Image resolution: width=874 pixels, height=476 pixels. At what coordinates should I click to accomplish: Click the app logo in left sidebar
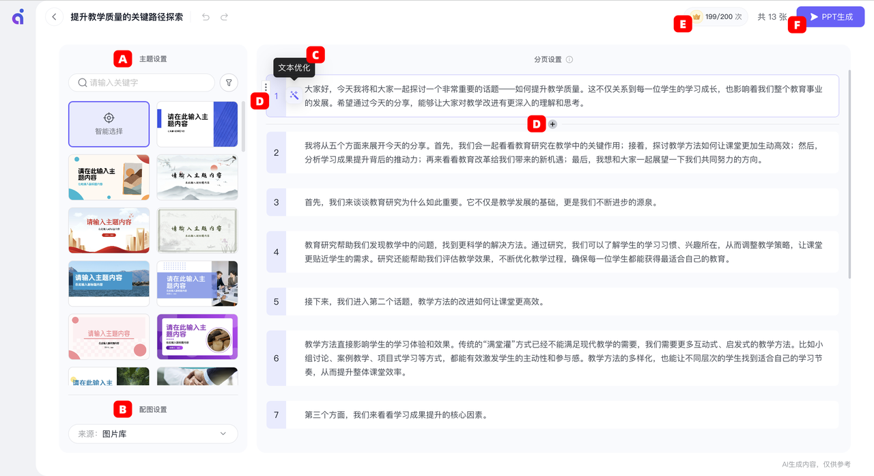pyautogui.click(x=16, y=17)
